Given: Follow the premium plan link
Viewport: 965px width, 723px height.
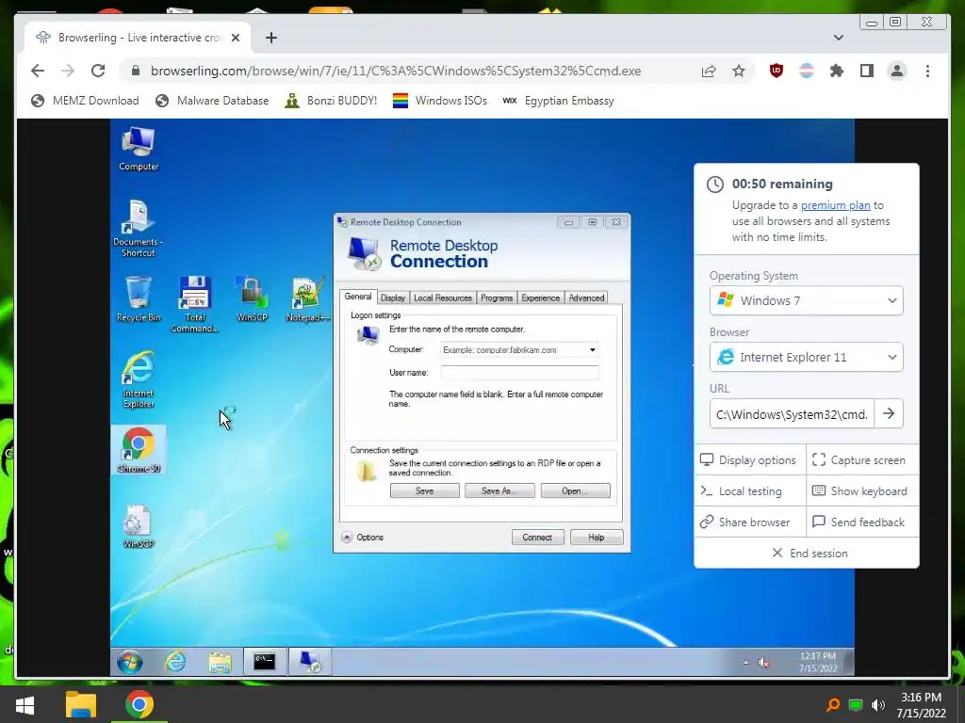Looking at the screenshot, I should (835, 205).
